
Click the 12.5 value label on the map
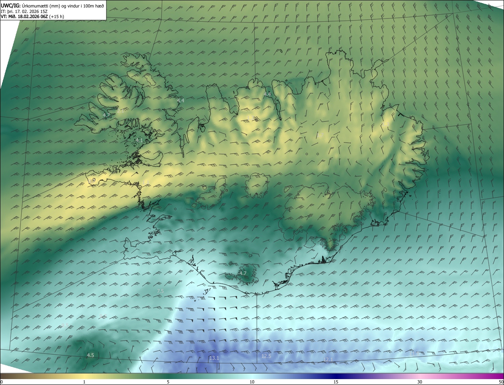266,356
